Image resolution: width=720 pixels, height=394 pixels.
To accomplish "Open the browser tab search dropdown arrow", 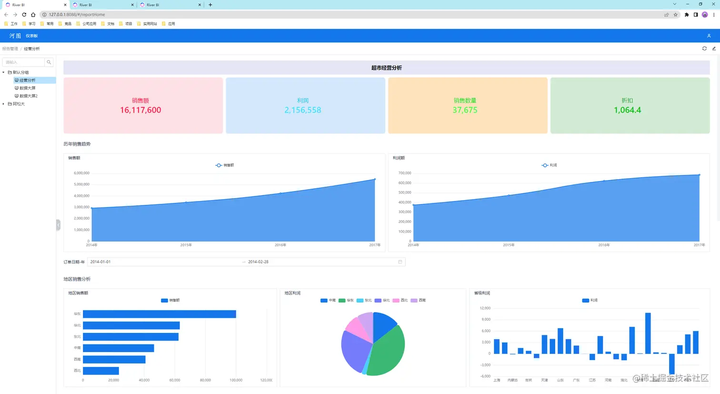I will [x=674, y=4].
